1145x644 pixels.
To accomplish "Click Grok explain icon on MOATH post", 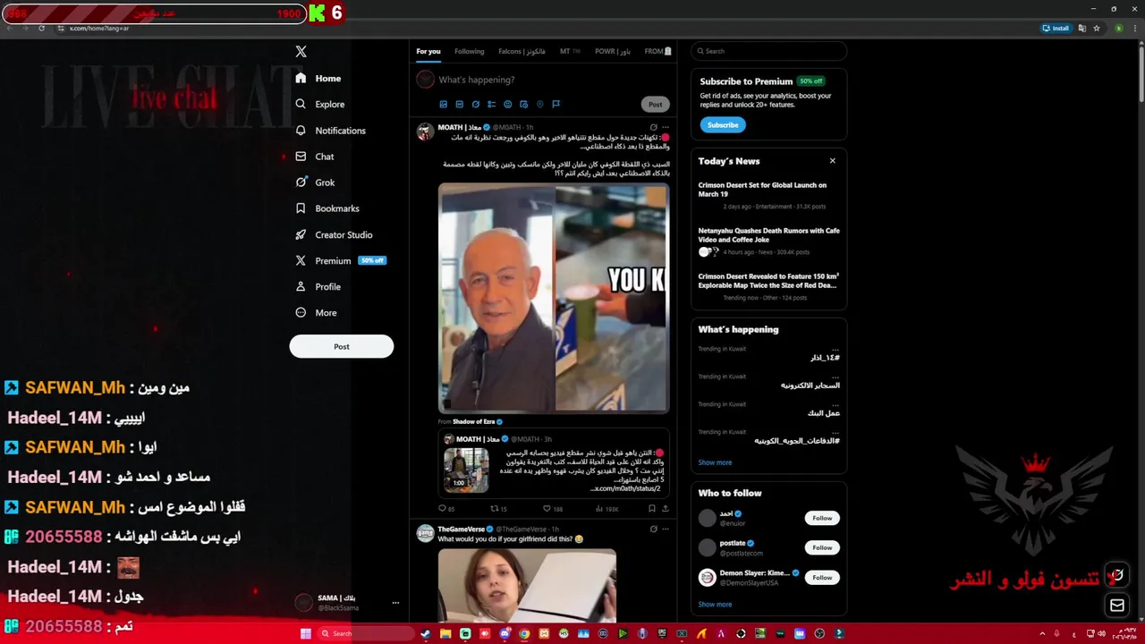I will (653, 127).
